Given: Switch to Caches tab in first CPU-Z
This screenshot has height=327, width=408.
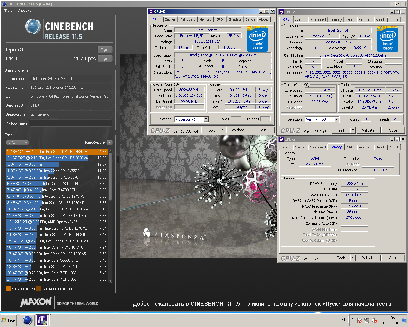Looking at the screenshot, I should [170, 19].
